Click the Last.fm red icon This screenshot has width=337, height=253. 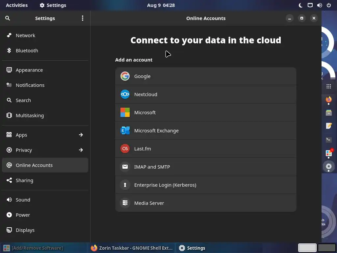click(125, 149)
